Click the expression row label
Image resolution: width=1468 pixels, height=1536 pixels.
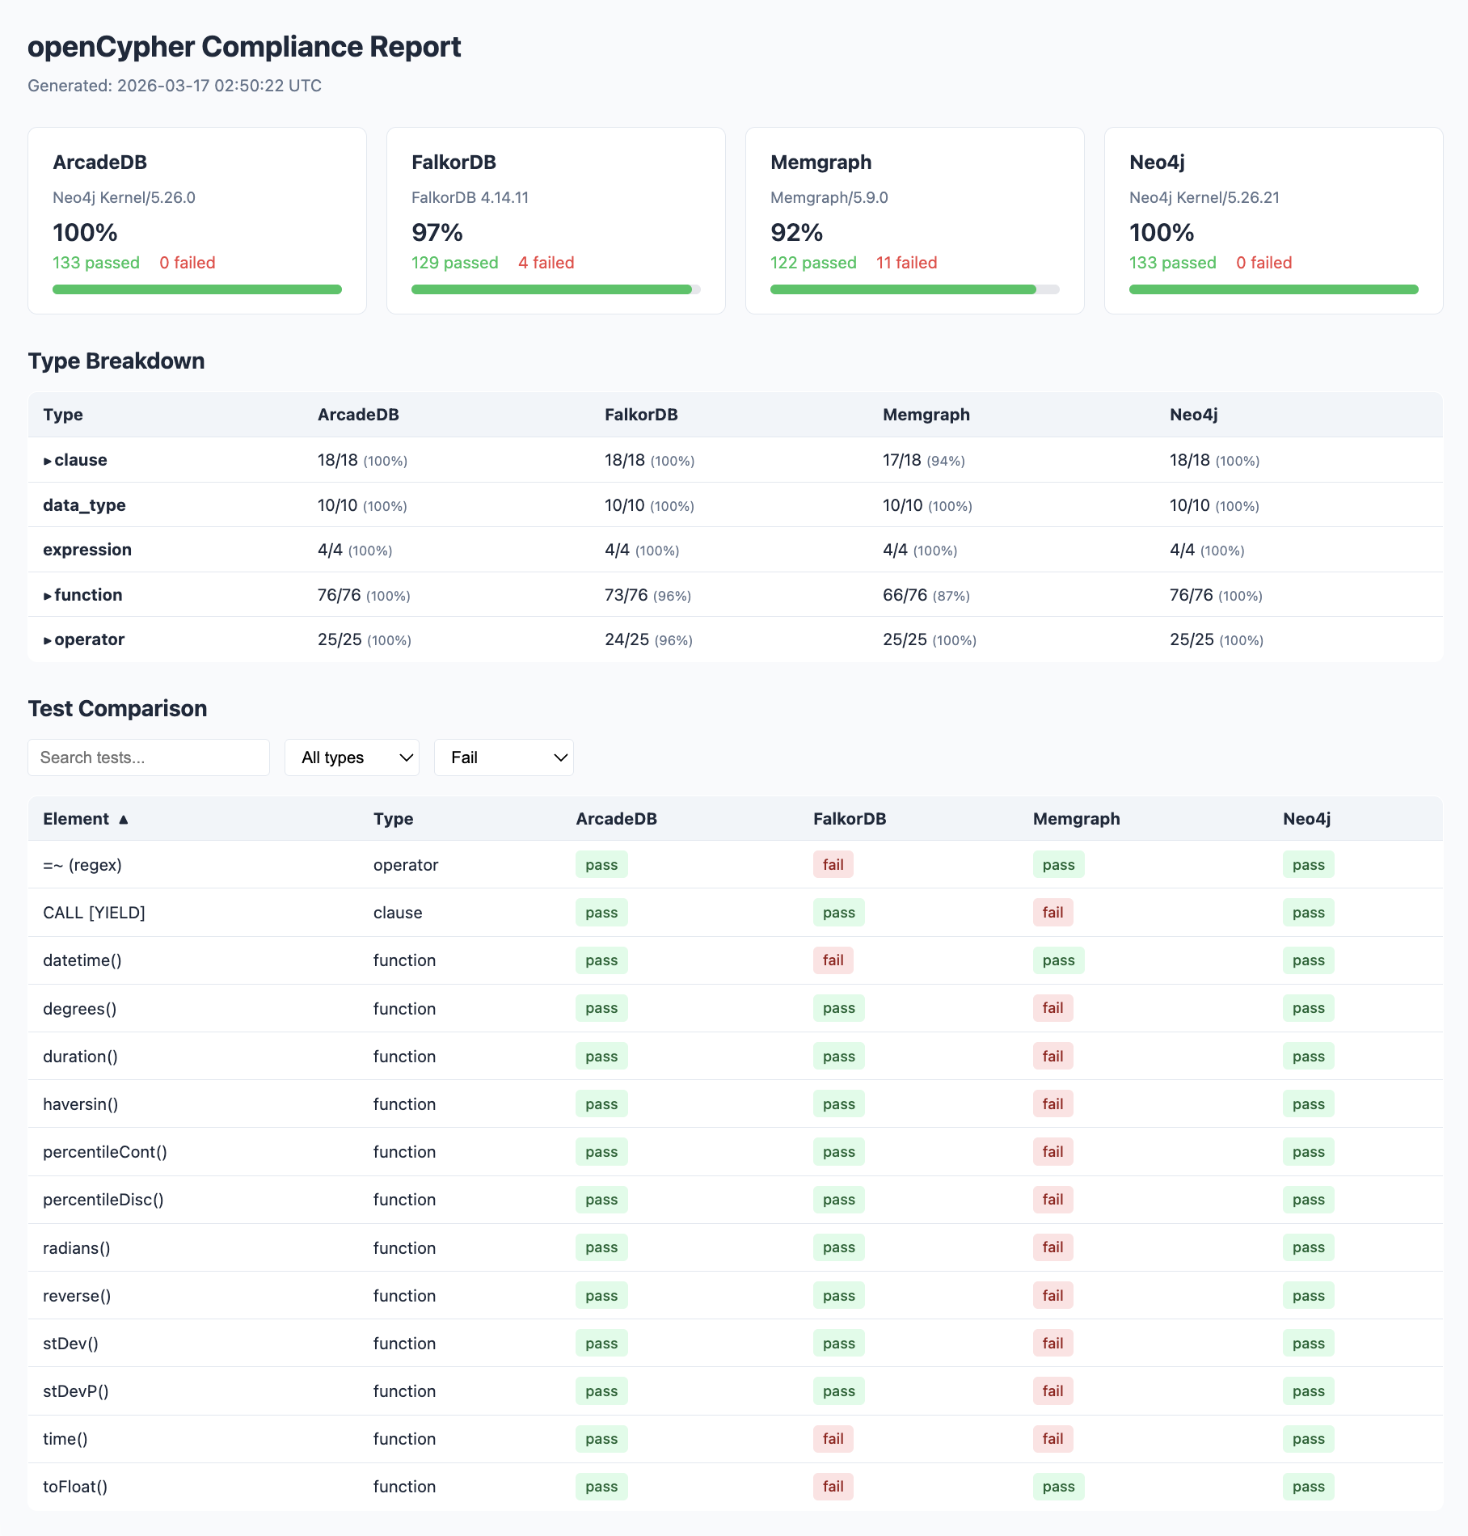coord(87,550)
